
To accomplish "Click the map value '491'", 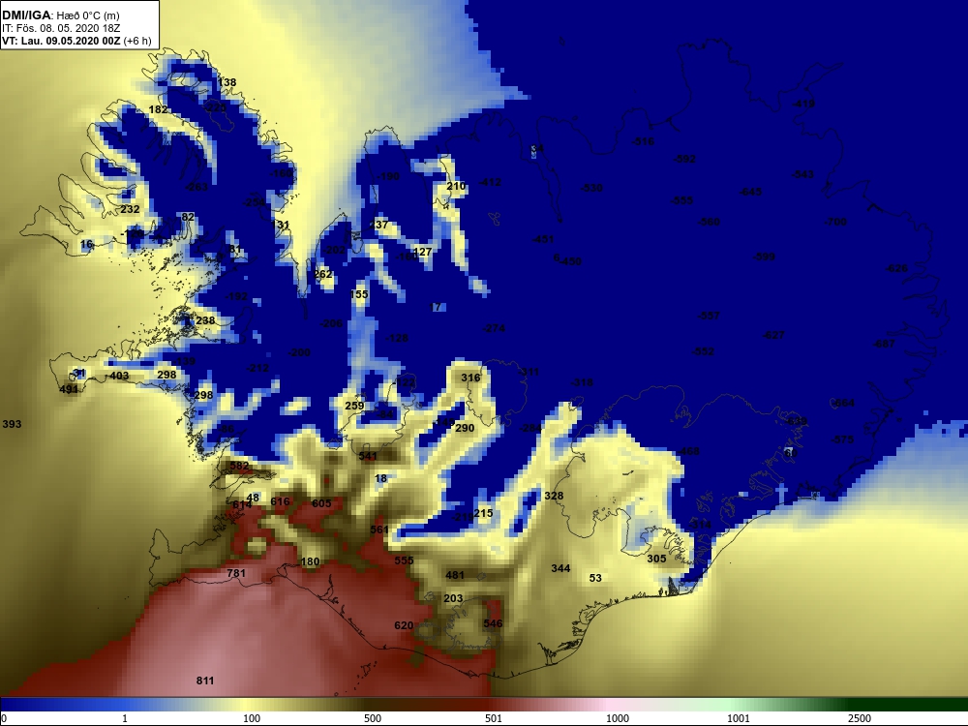I will [69, 389].
